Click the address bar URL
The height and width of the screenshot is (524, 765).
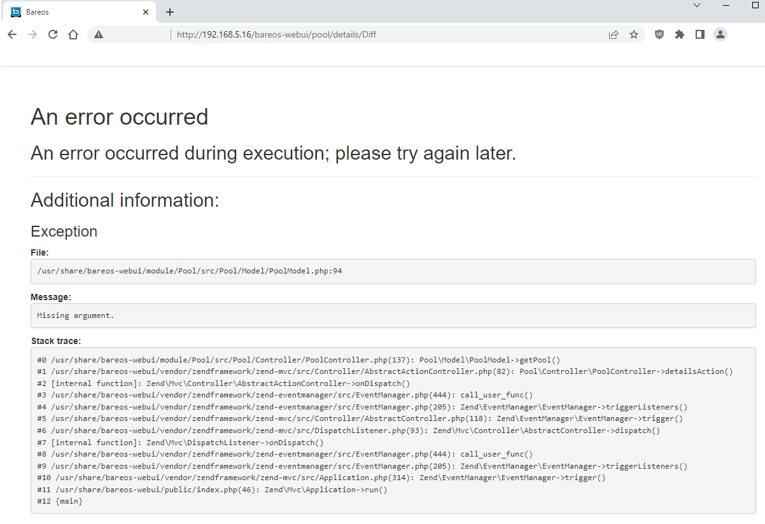click(x=276, y=35)
